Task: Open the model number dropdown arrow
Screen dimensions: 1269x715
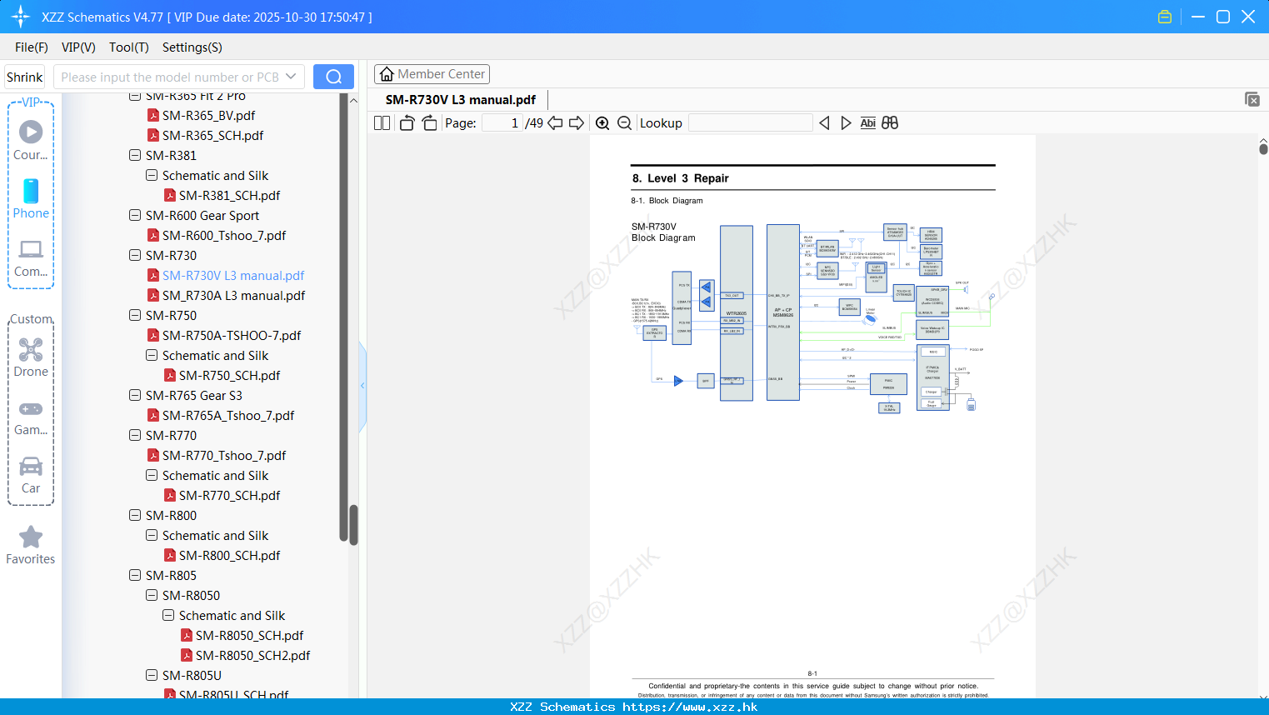Action: (x=291, y=77)
